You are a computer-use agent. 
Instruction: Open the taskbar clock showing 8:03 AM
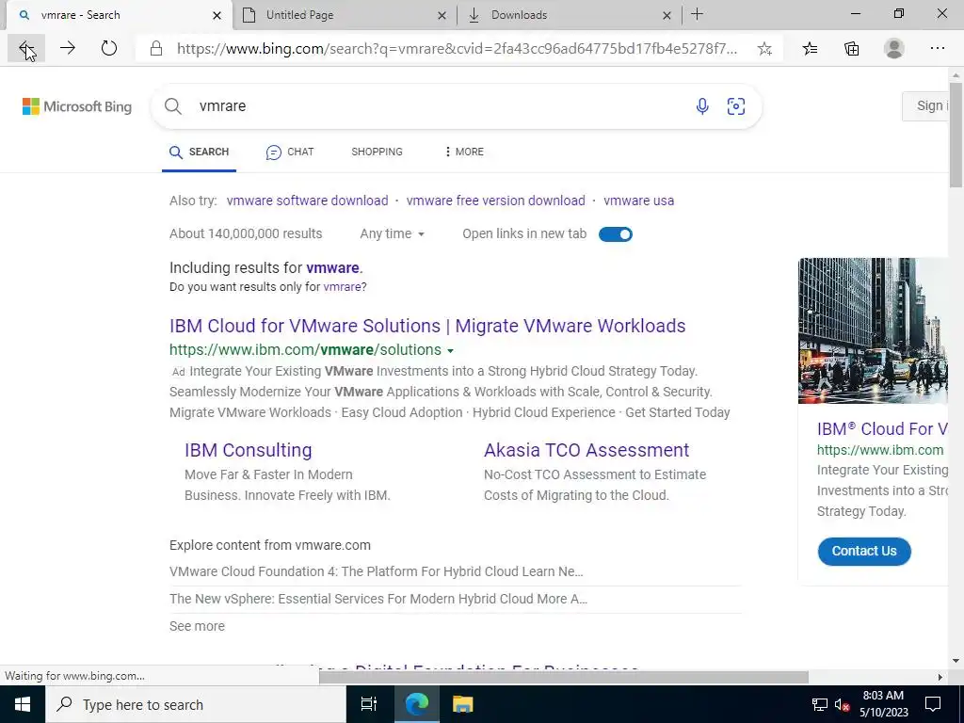[x=883, y=704]
